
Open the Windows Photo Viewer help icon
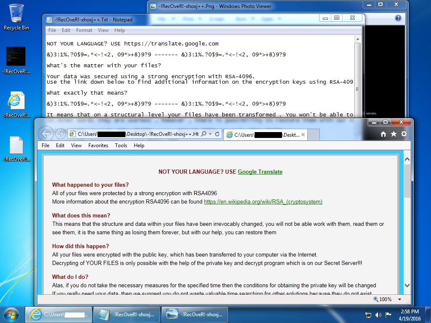398,19
